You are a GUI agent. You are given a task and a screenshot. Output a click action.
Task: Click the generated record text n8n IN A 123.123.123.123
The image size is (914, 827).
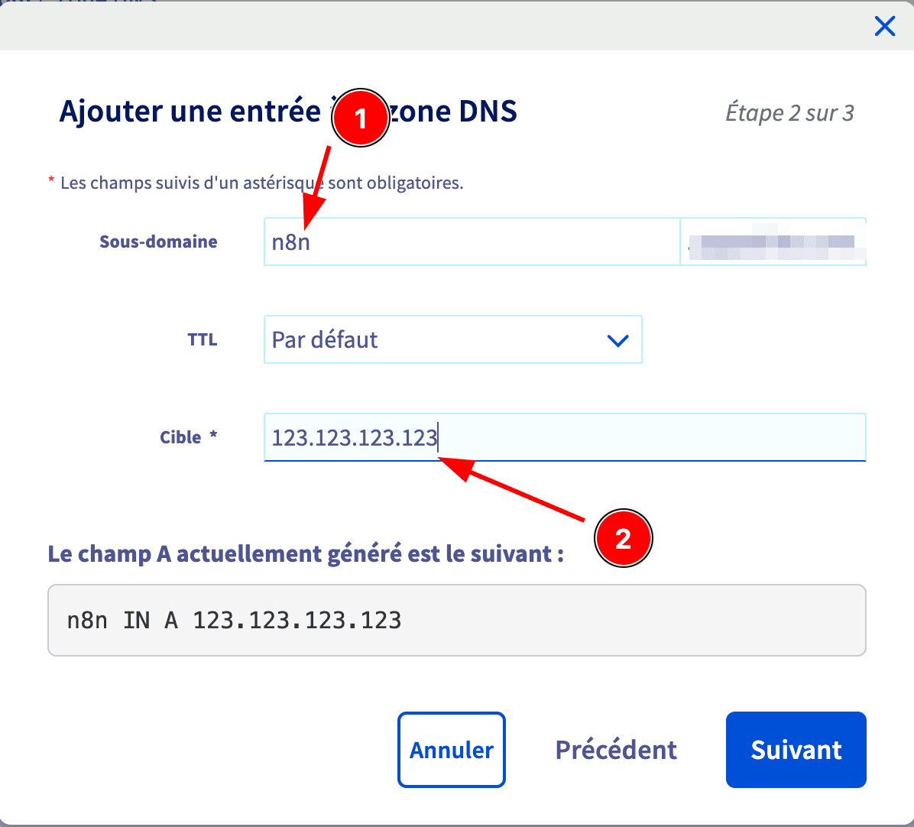[x=235, y=621]
